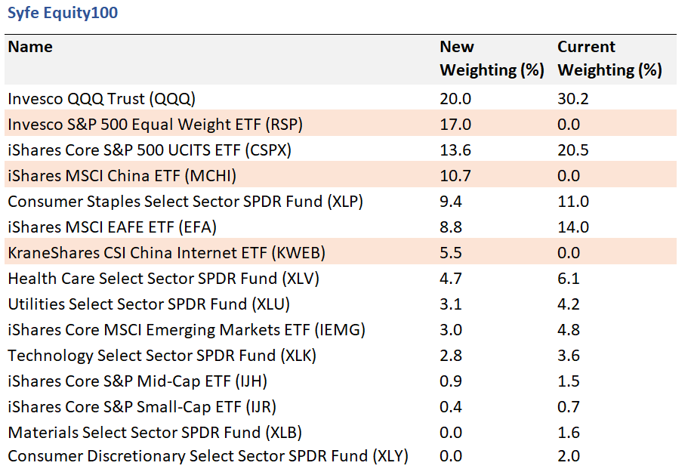
Task: Click 'iShares Core MSCI Emerging Markets ETF (IEMG)'
Action: [187, 330]
